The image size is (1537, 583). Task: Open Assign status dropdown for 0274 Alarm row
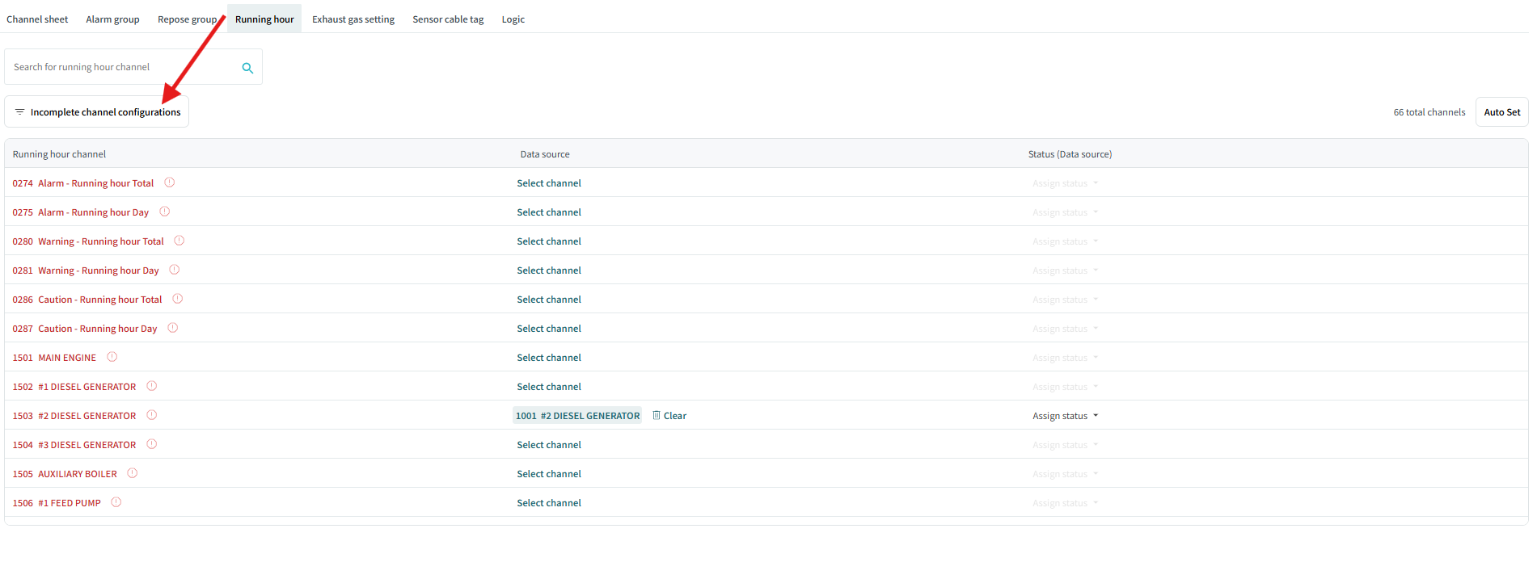click(x=1065, y=183)
